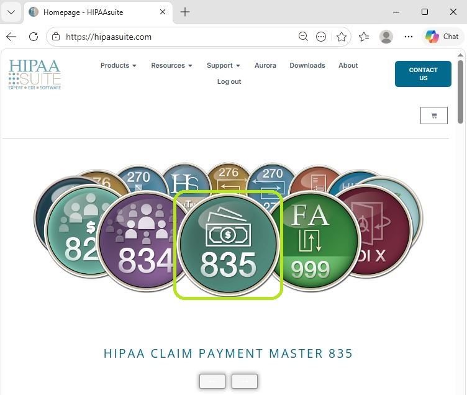Open the About page

348,65
